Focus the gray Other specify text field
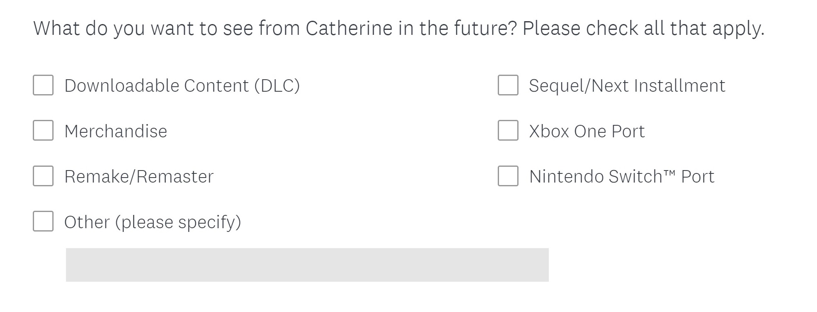This screenshot has width=817, height=312. pyautogui.click(x=307, y=265)
